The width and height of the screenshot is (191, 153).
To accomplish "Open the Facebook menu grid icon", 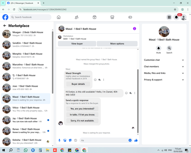I will tap(169, 17).
